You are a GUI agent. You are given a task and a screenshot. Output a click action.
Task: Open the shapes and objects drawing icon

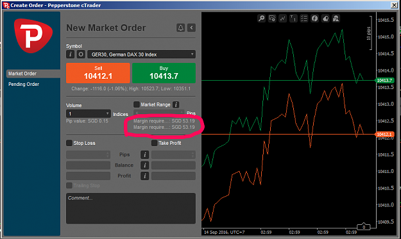tap(336, 19)
